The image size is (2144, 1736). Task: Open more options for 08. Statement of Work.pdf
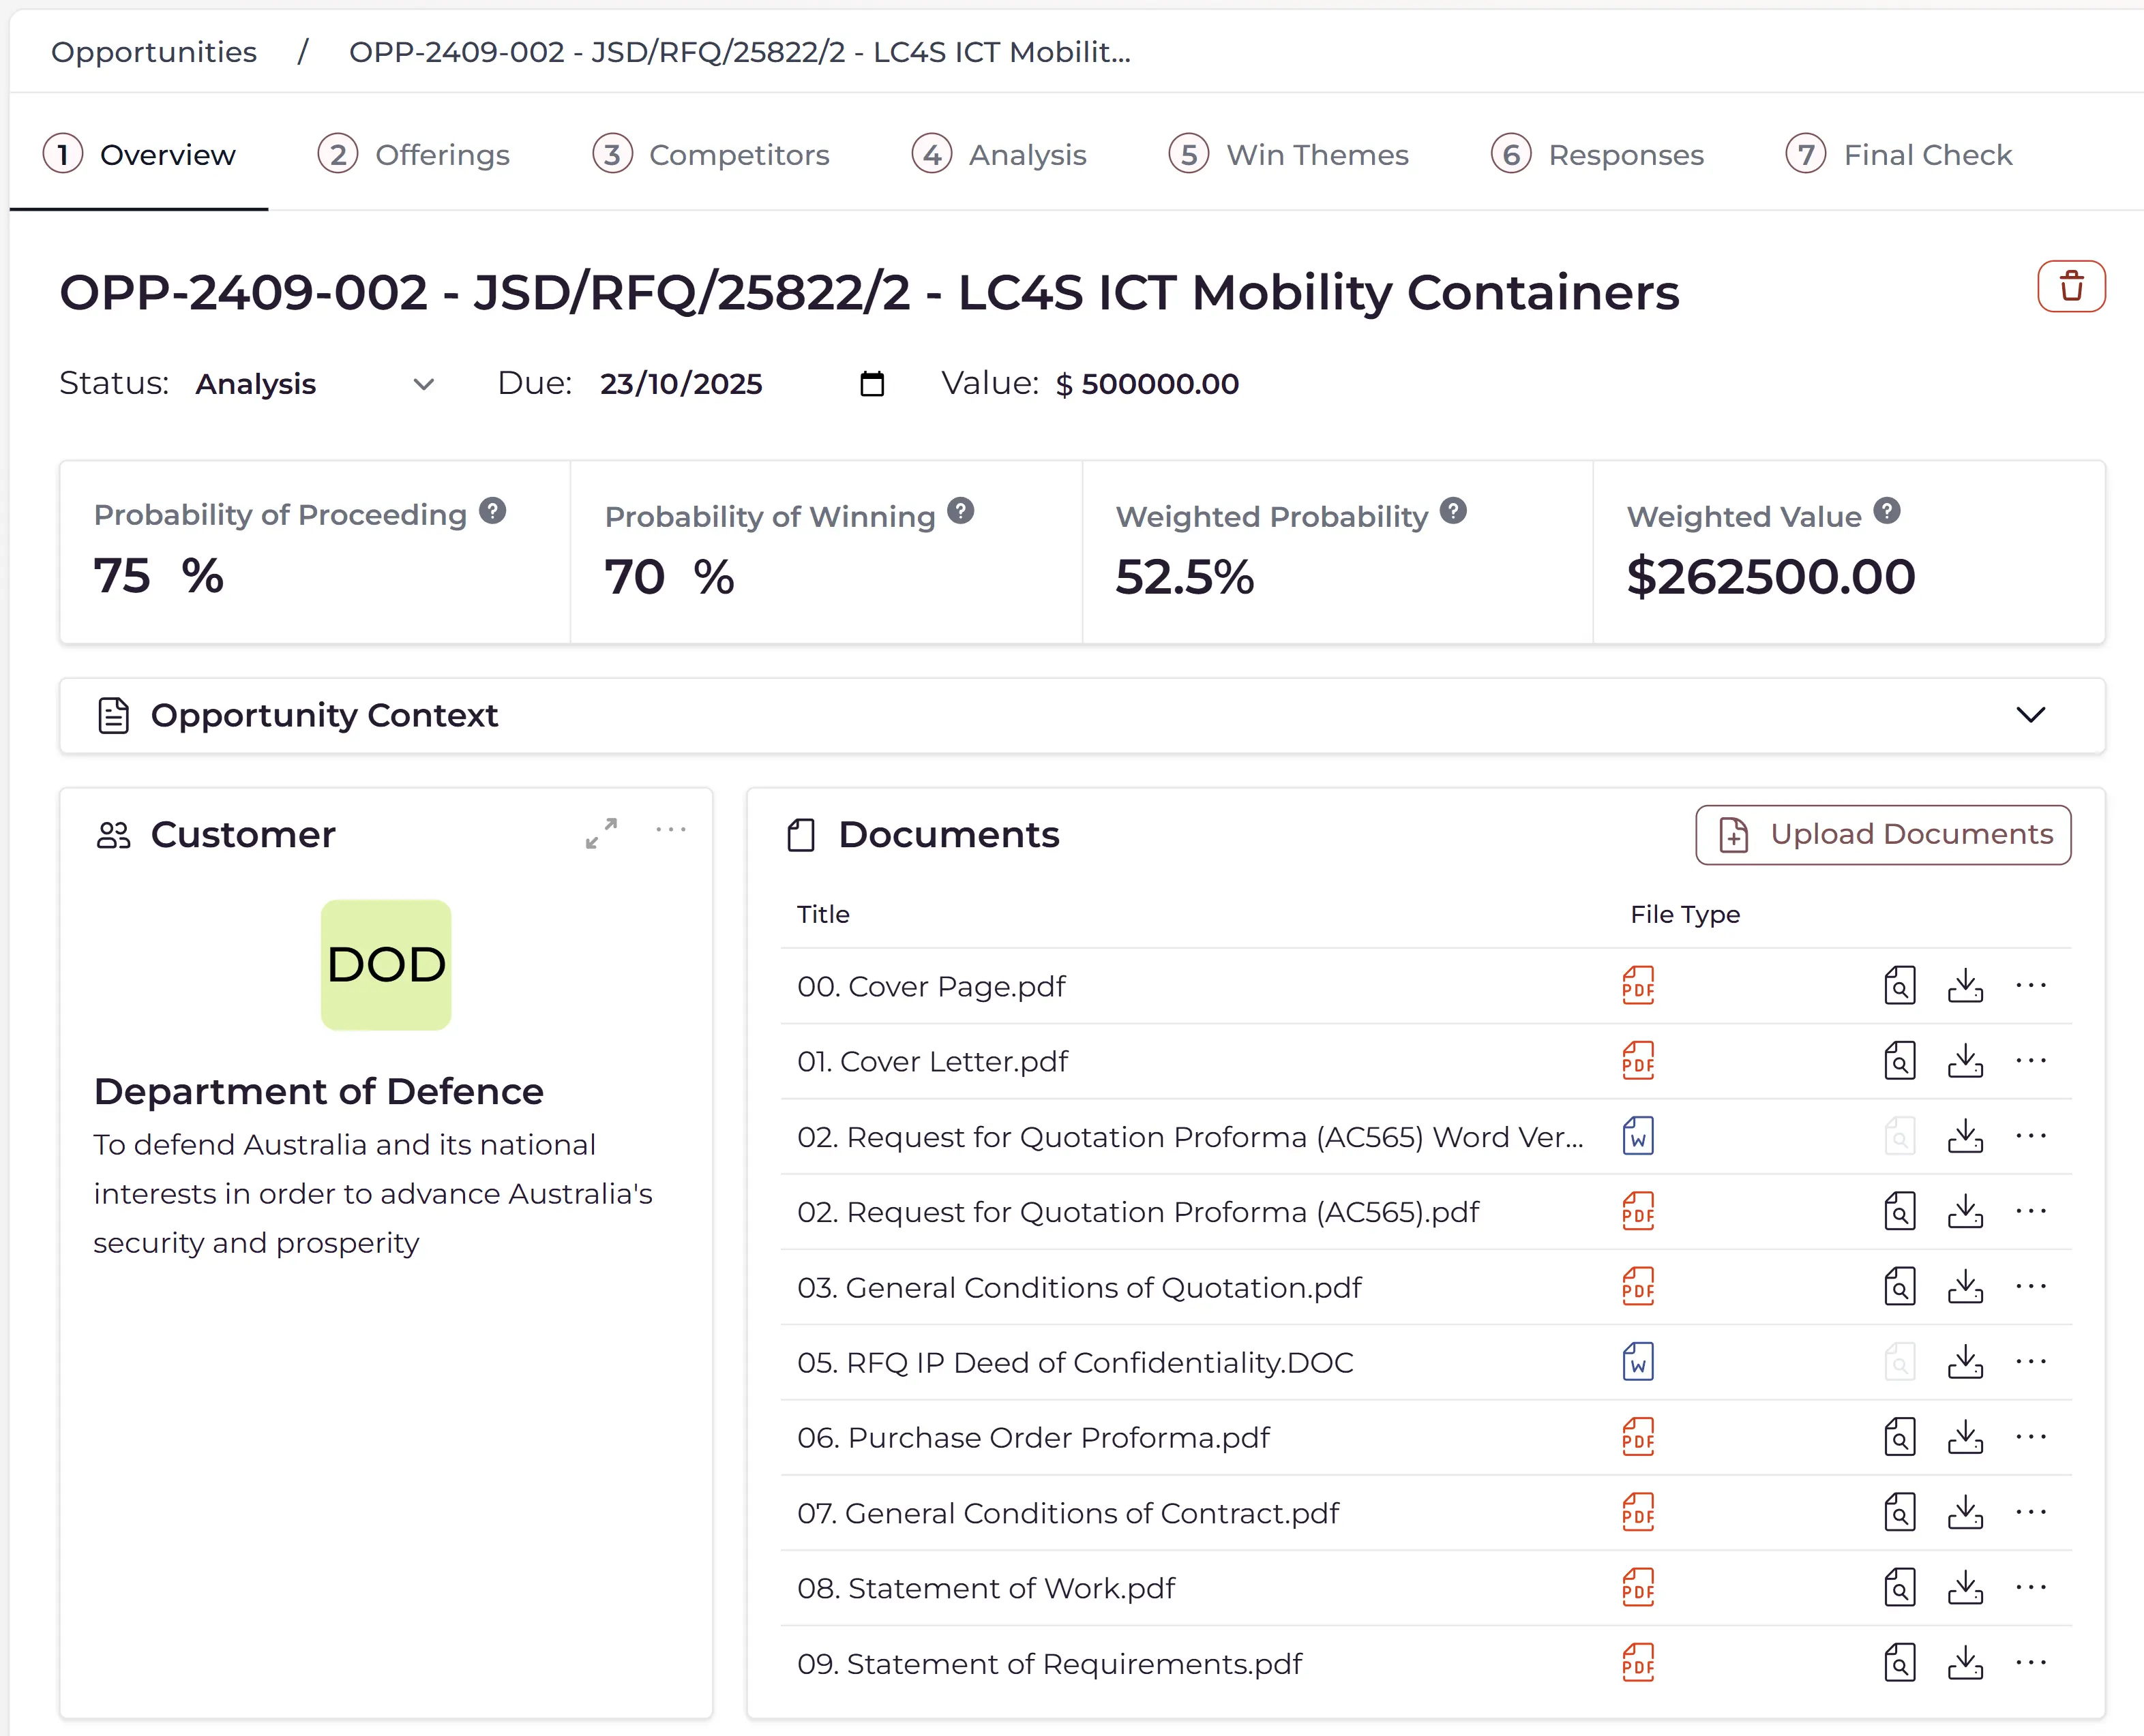click(x=2030, y=1587)
